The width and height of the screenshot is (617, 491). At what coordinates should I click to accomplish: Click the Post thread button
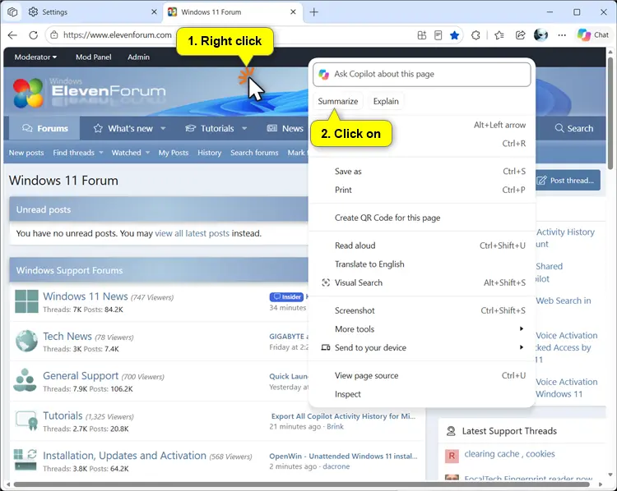(568, 181)
